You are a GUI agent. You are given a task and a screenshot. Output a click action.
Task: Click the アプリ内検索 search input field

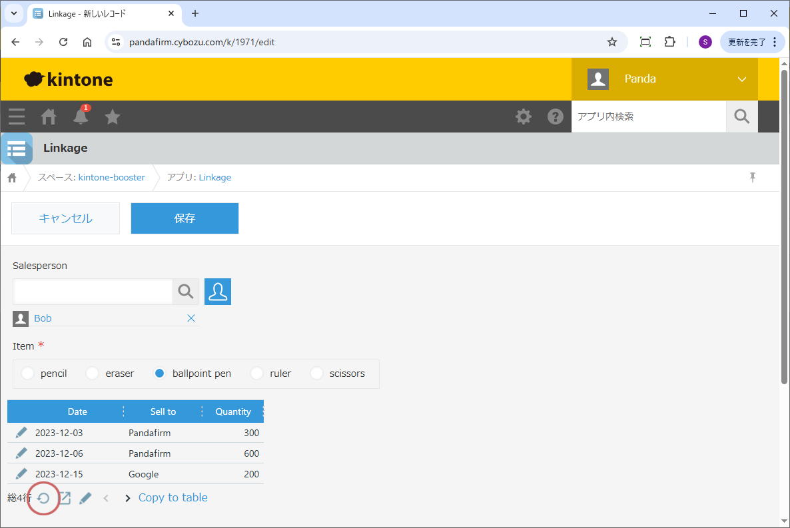point(648,117)
